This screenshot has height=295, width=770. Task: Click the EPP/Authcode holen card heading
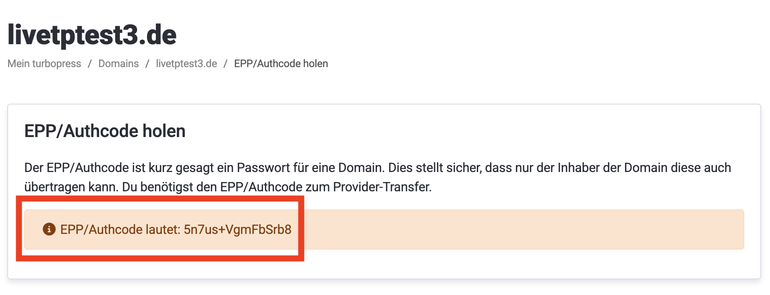coord(105,131)
